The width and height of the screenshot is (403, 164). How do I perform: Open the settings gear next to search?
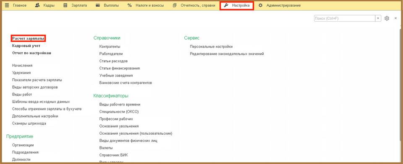[387, 18]
